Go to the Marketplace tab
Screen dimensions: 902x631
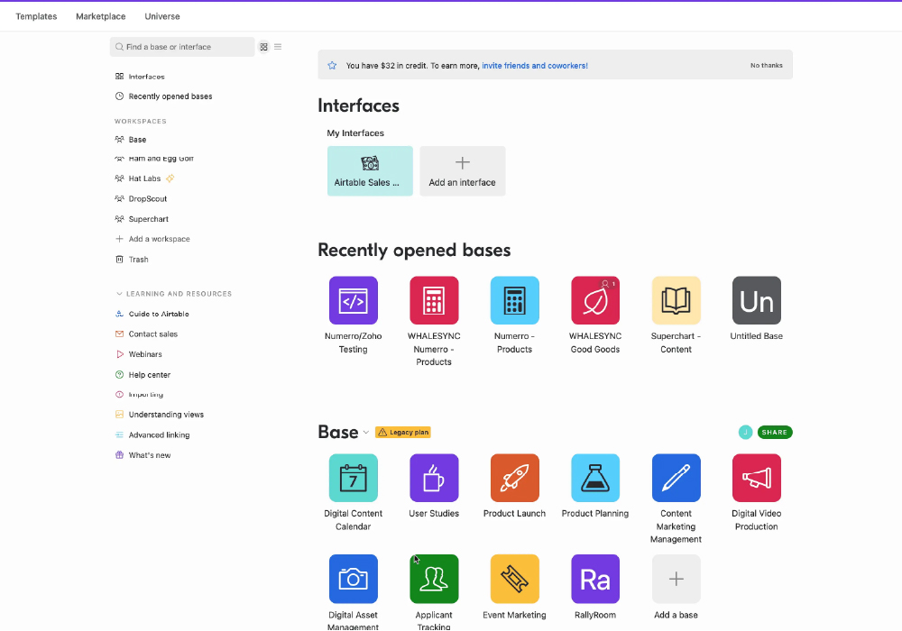point(101,16)
